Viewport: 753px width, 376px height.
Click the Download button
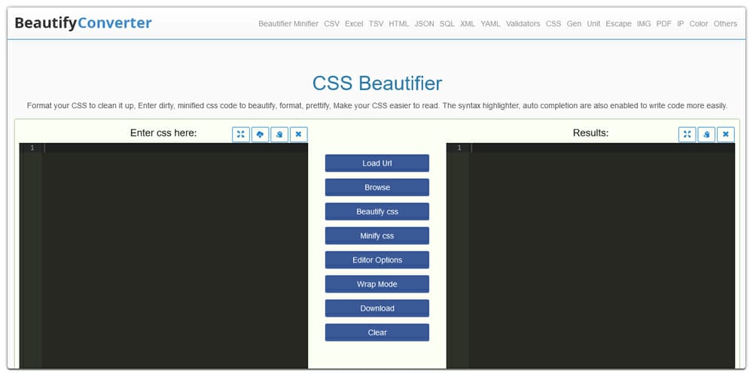point(377,308)
